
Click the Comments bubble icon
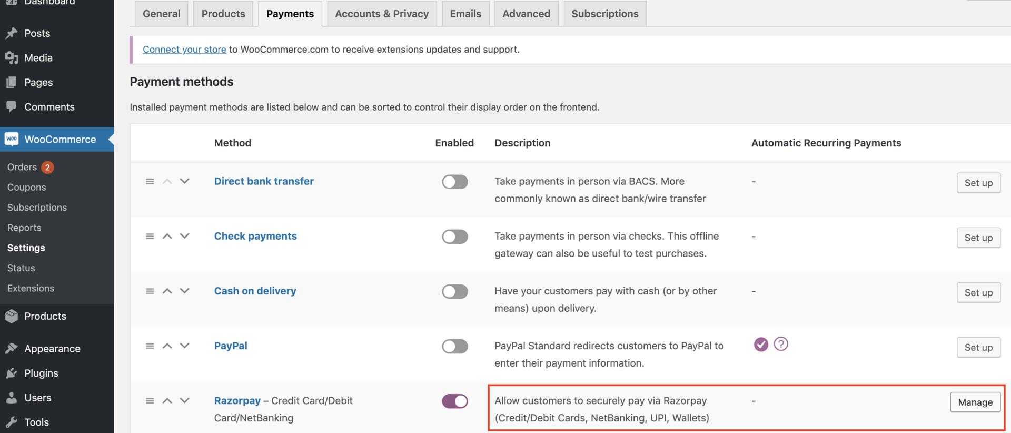(x=12, y=106)
